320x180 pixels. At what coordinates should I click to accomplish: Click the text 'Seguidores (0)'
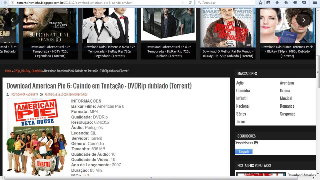point(246,142)
